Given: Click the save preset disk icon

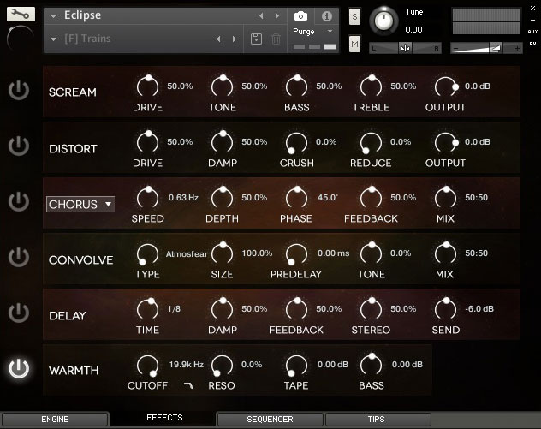Looking at the screenshot, I should (256, 39).
